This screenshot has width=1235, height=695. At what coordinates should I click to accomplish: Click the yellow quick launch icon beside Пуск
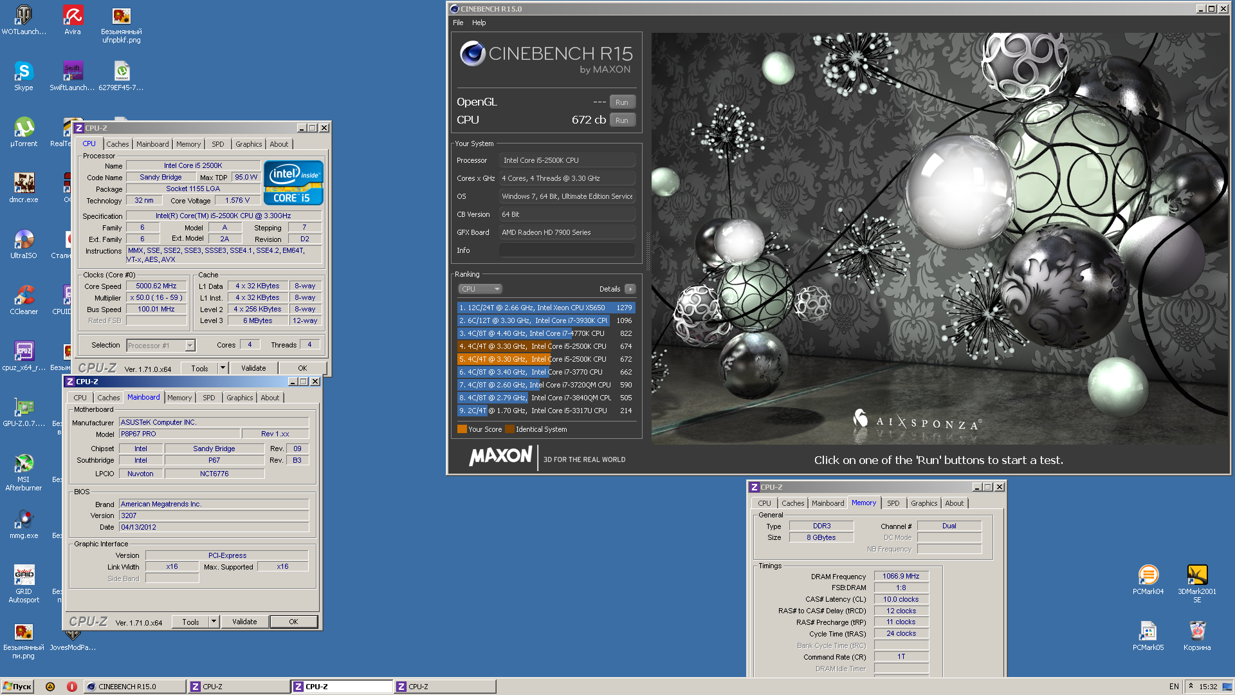(x=50, y=687)
